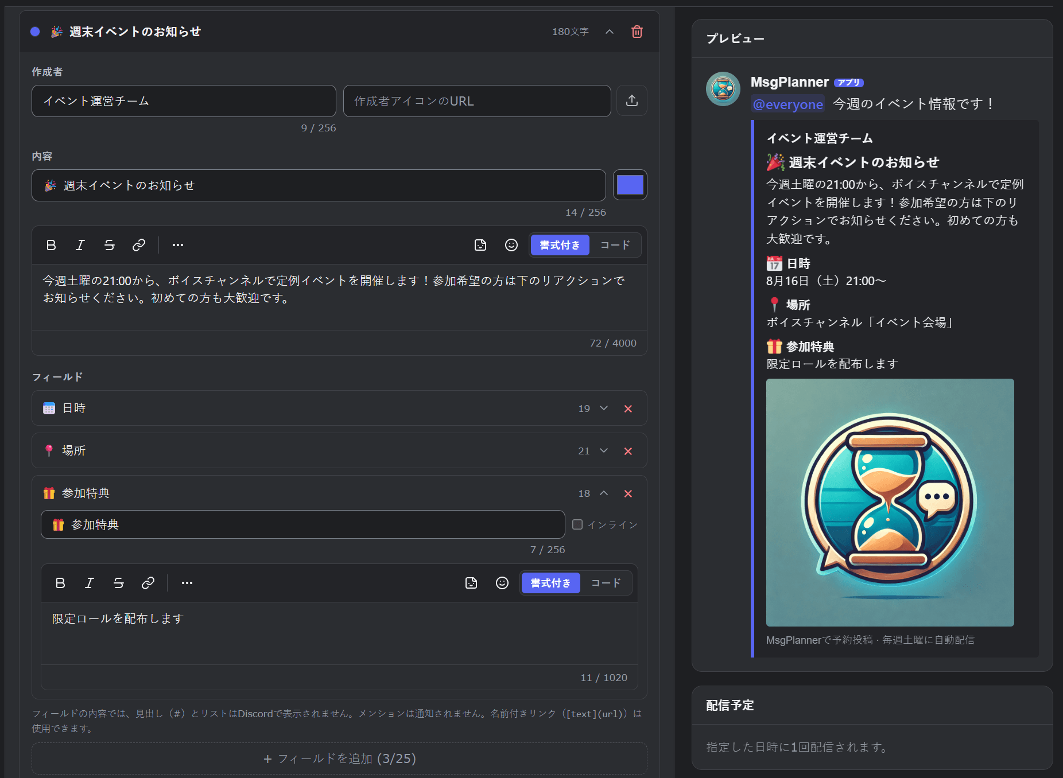Insert link in the 参加特典 field editor
This screenshot has width=1063, height=778.
[148, 583]
